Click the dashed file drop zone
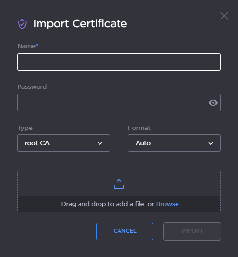This screenshot has height=257, width=238. (119, 191)
